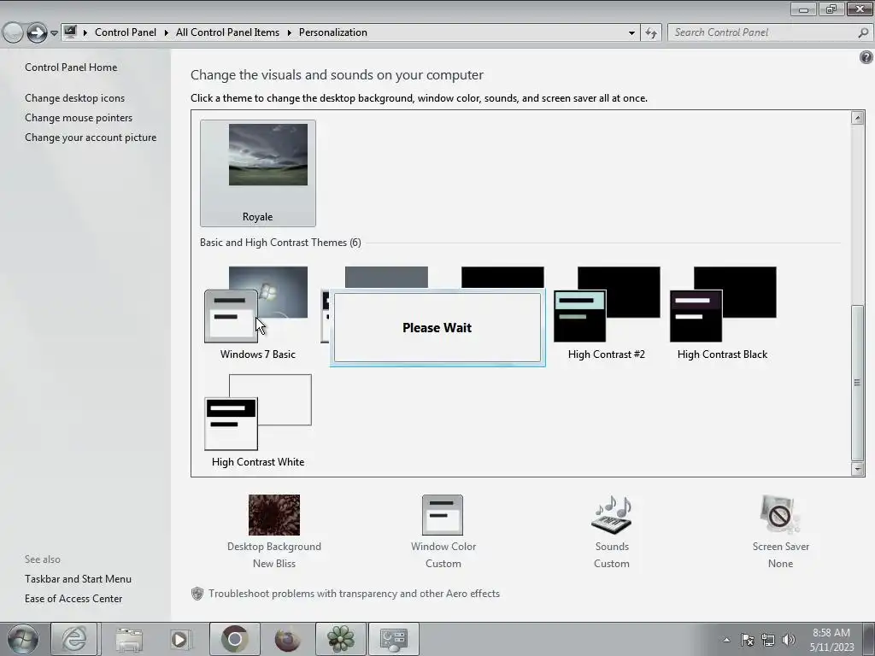The image size is (875, 656).
Task: Click the Screen Saver 'None' text
Action: pyautogui.click(x=780, y=564)
